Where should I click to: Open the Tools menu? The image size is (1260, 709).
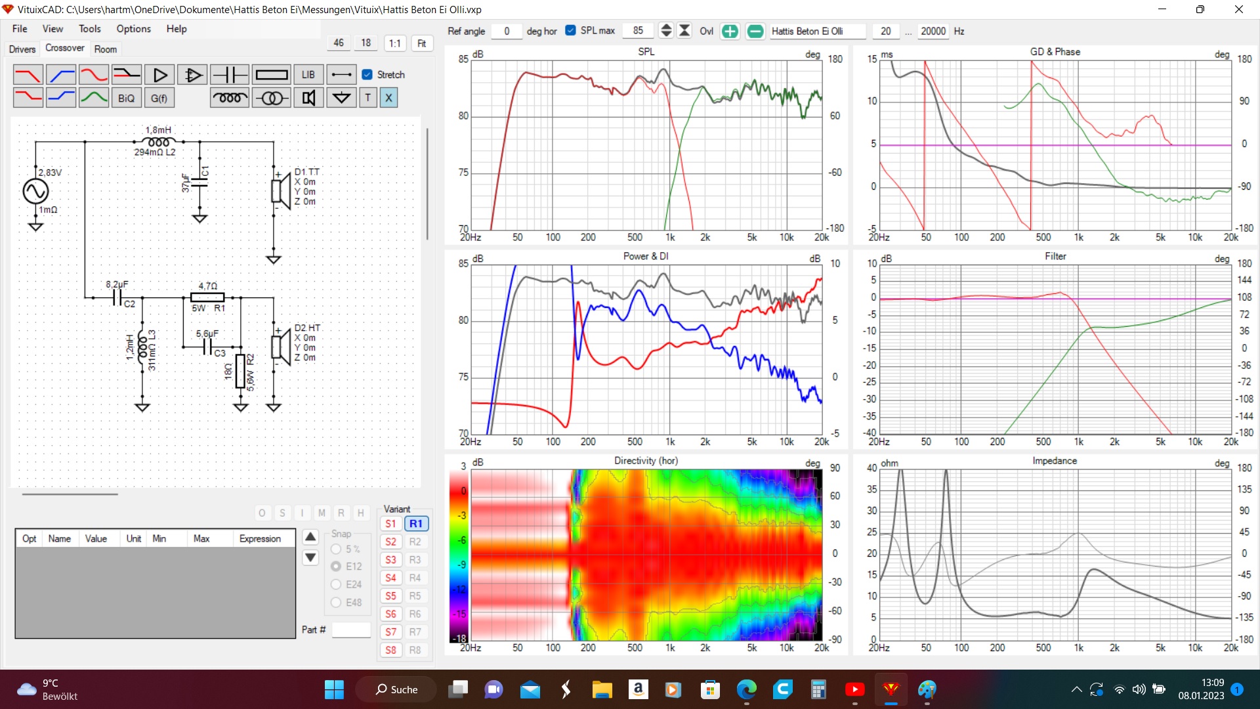tap(89, 29)
